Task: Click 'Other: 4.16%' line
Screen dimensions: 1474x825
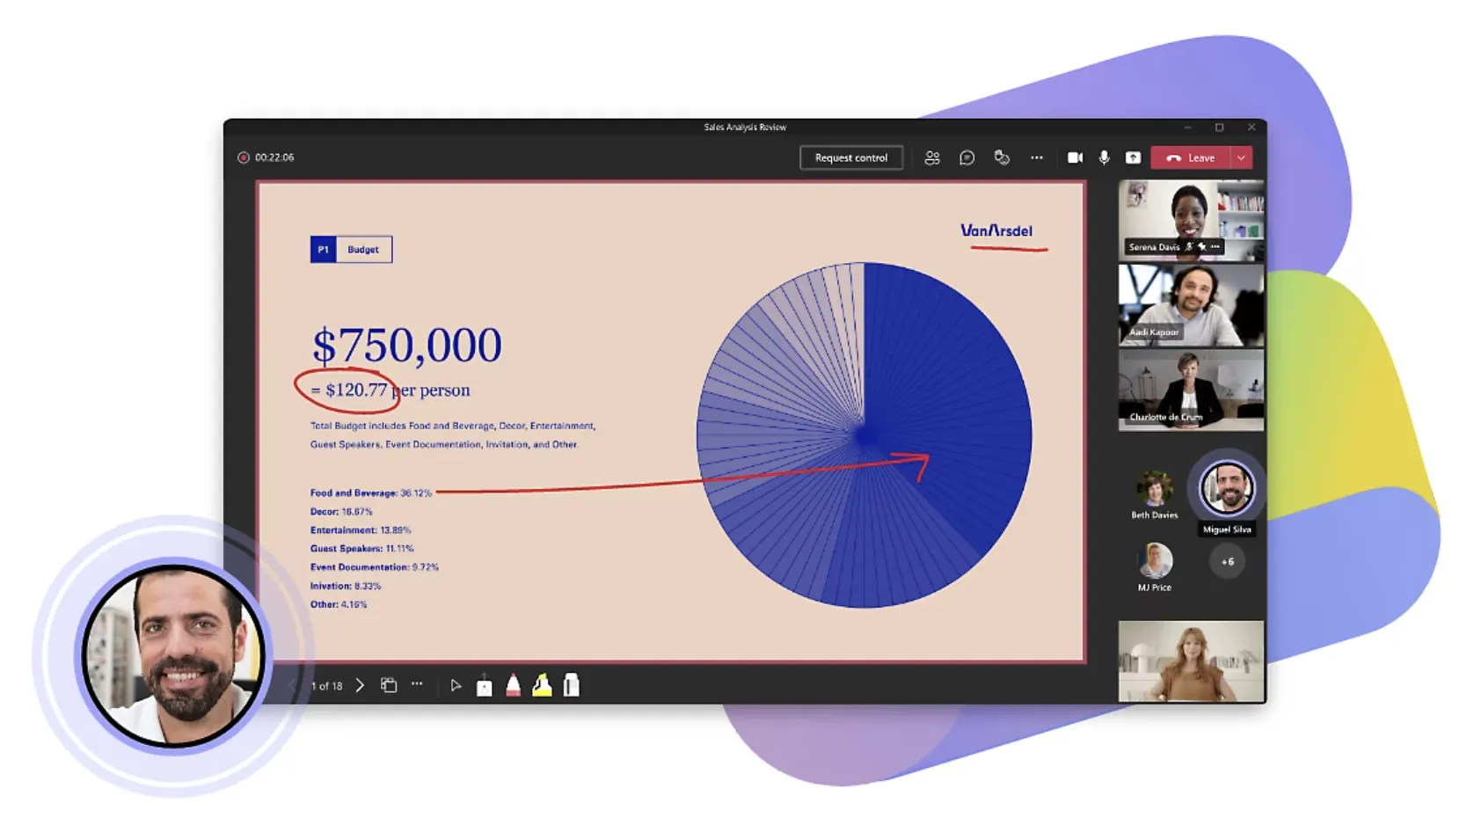Action: click(339, 604)
